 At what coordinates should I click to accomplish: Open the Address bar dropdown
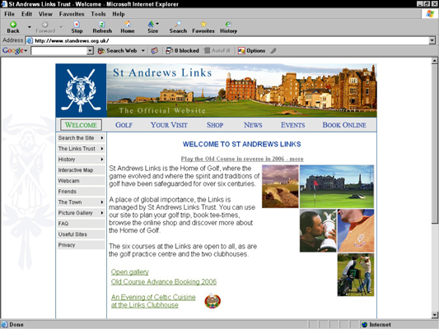tap(432, 40)
